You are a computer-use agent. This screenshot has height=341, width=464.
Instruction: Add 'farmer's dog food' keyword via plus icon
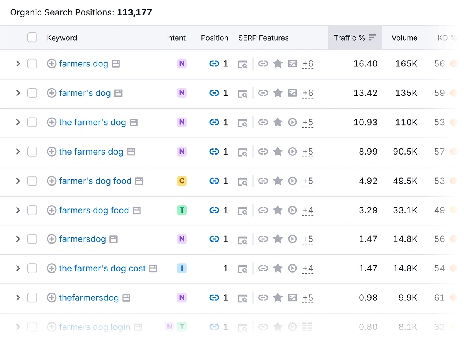[x=51, y=181]
